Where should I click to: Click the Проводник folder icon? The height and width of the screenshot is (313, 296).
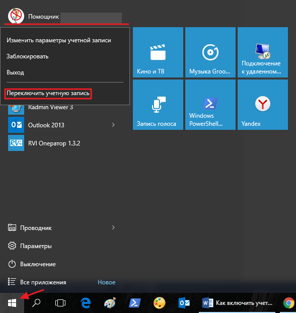pos(12,227)
